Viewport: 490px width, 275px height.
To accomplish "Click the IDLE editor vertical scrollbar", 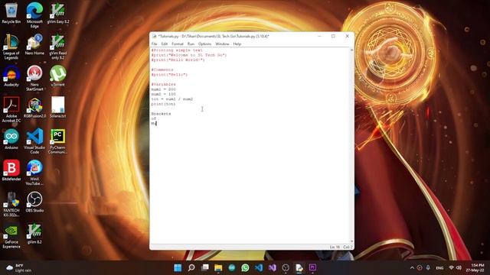I will coord(352,146).
